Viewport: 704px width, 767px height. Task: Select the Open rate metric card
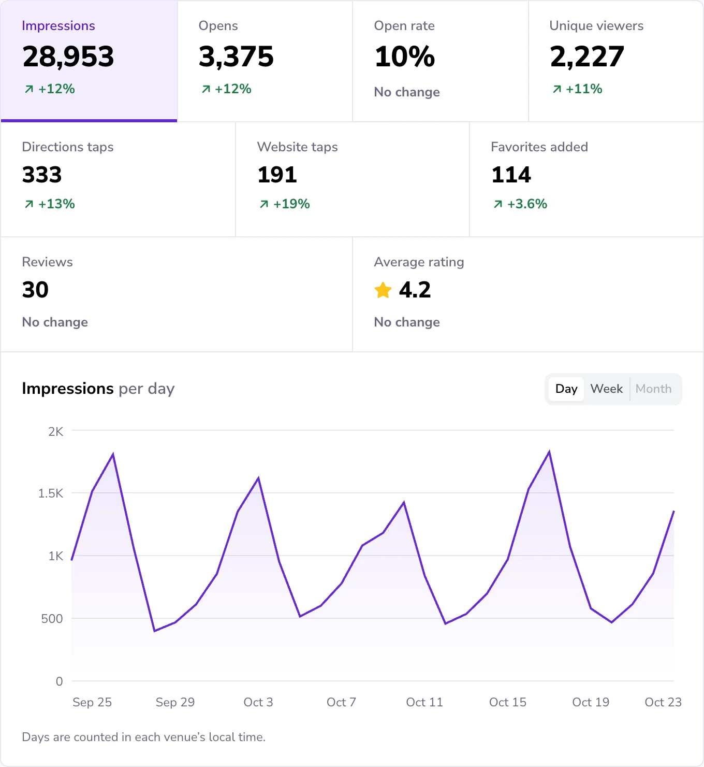pyautogui.click(x=441, y=61)
